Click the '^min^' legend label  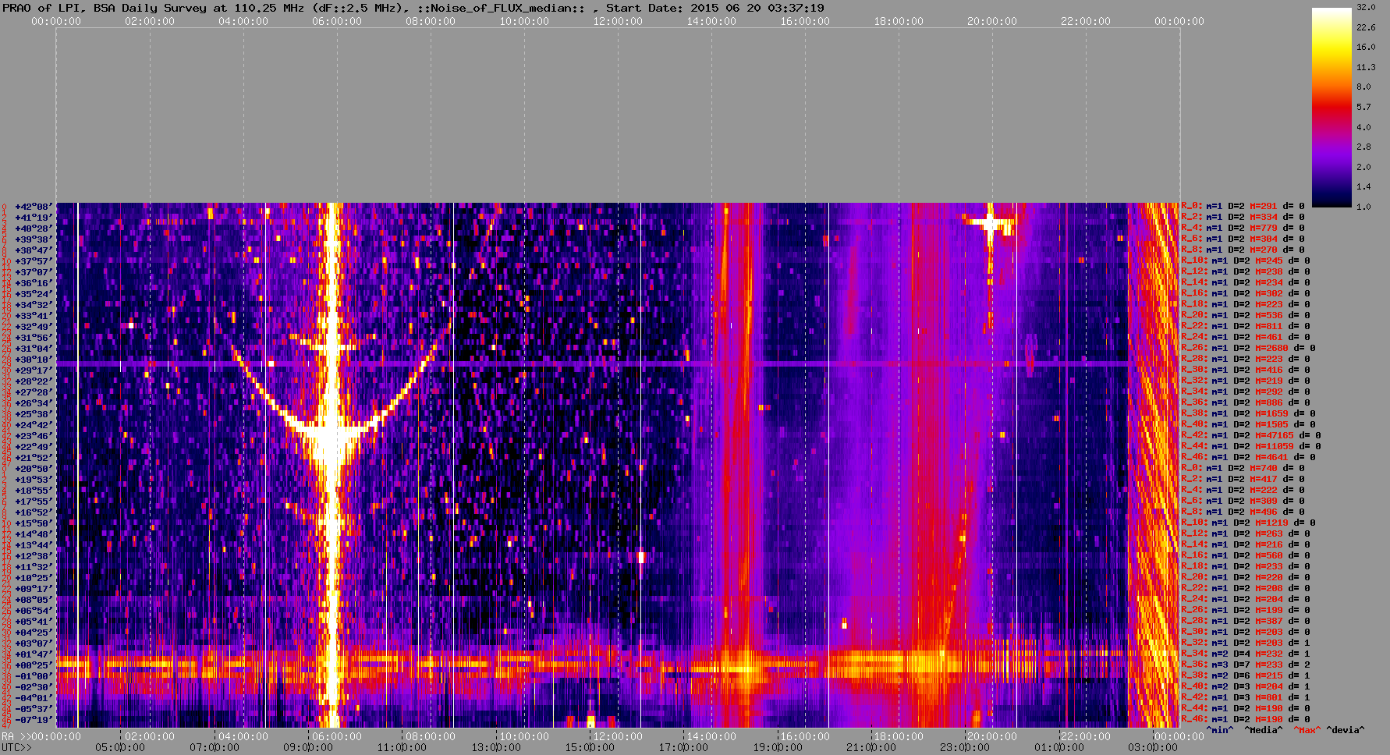point(1220,730)
